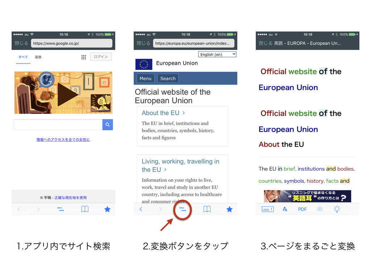This screenshot has width=371, height=278.
Task: Tap the google.co.jp URL field
Action: pos(71,43)
